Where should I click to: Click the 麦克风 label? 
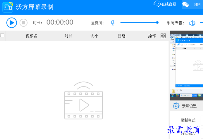point(97,23)
